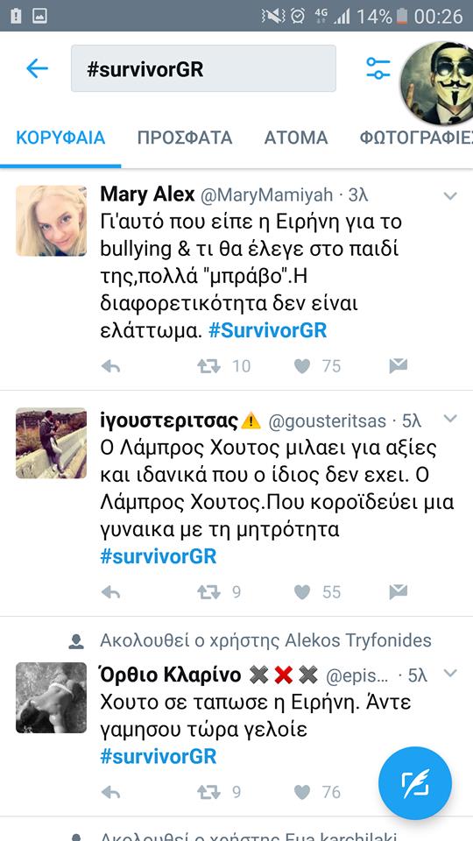Screen dimensions: 473x841
Task: Like the gousteritsas tweet
Action: 302,592
